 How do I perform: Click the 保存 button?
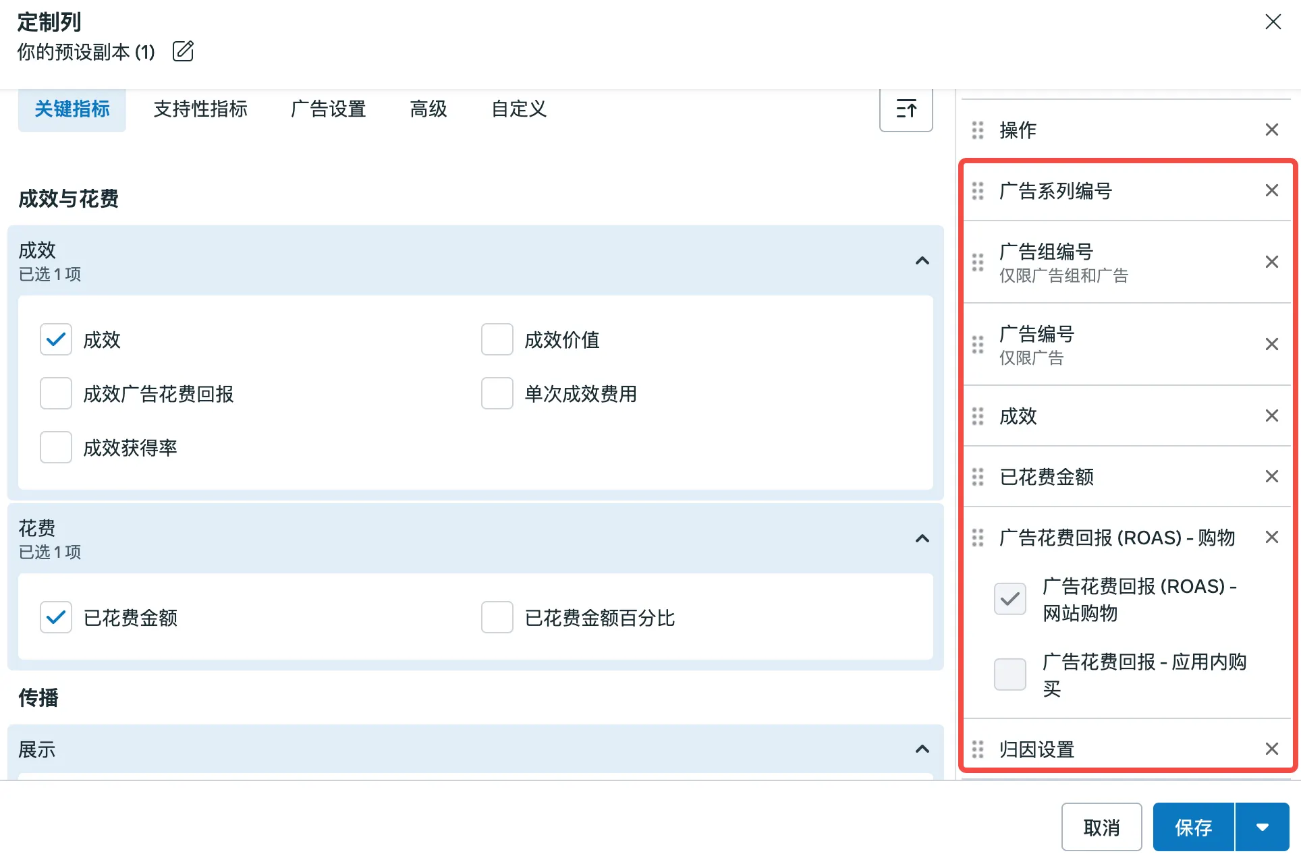tap(1194, 827)
